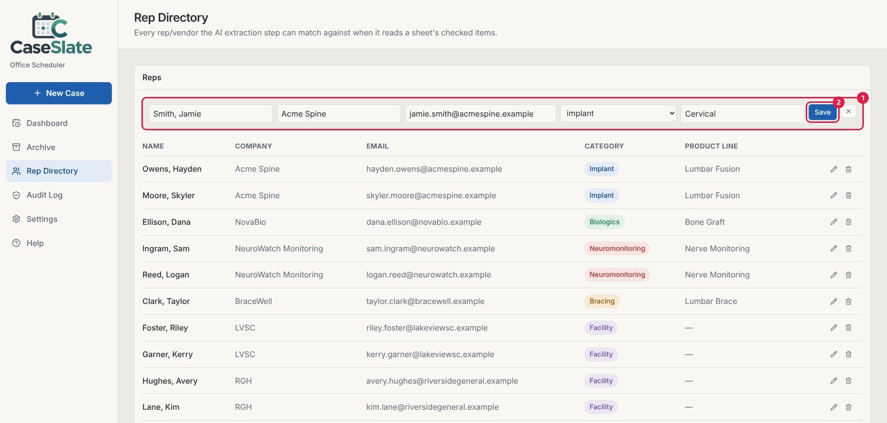Cancel the new rep form
Viewport: 887px width, 423px height.
[849, 112]
